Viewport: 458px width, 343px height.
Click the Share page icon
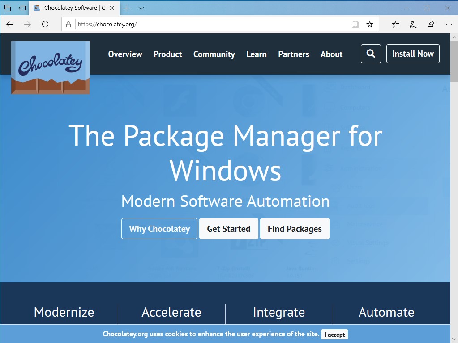pyautogui.click(x=431, y=24)
